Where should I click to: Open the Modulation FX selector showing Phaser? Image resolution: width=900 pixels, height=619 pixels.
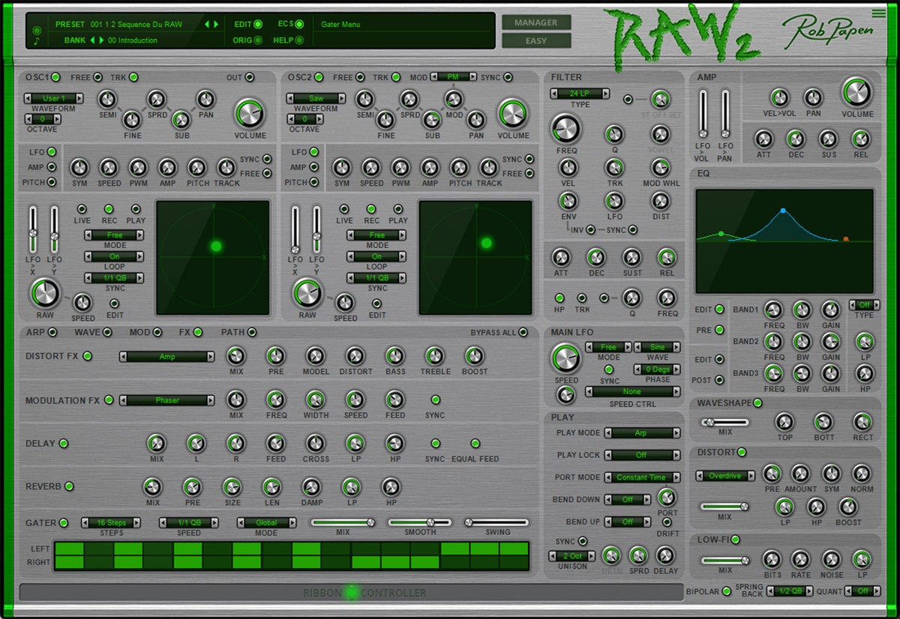pos(167,400)
